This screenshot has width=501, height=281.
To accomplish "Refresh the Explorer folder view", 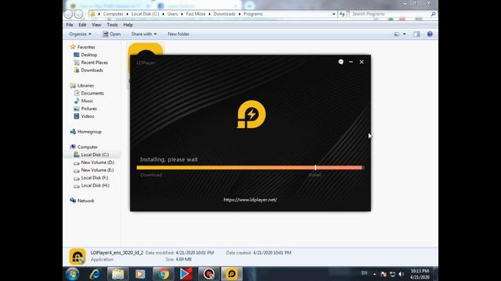I will click(x=342, y=14).
